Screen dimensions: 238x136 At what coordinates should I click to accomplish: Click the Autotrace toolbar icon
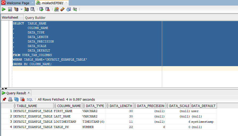point(26,9)
